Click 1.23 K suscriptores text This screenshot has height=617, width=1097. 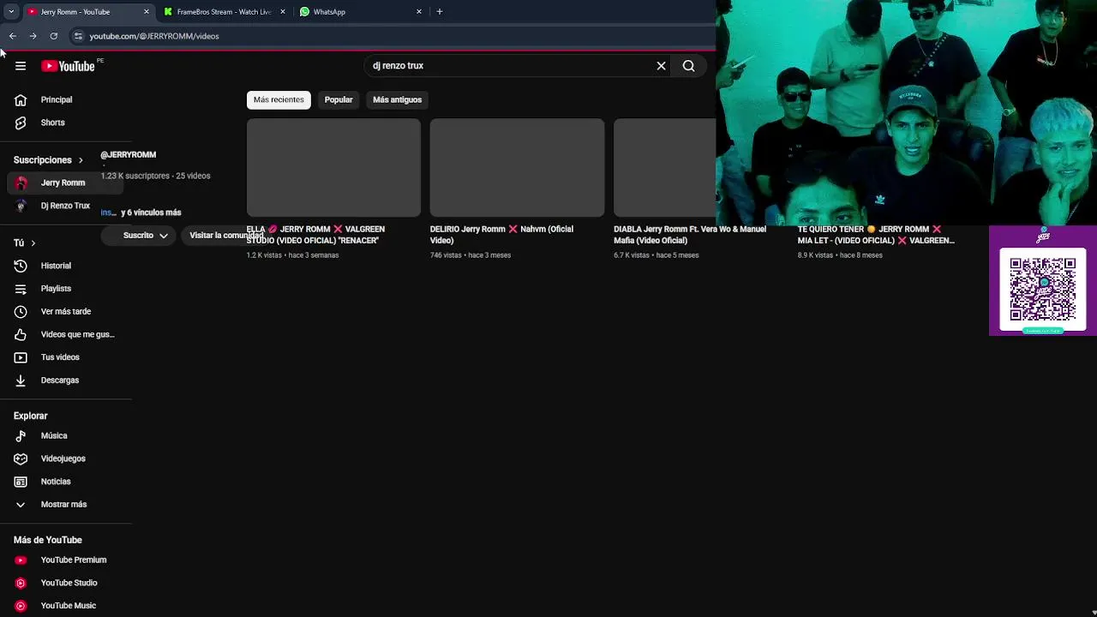point(135,176)
